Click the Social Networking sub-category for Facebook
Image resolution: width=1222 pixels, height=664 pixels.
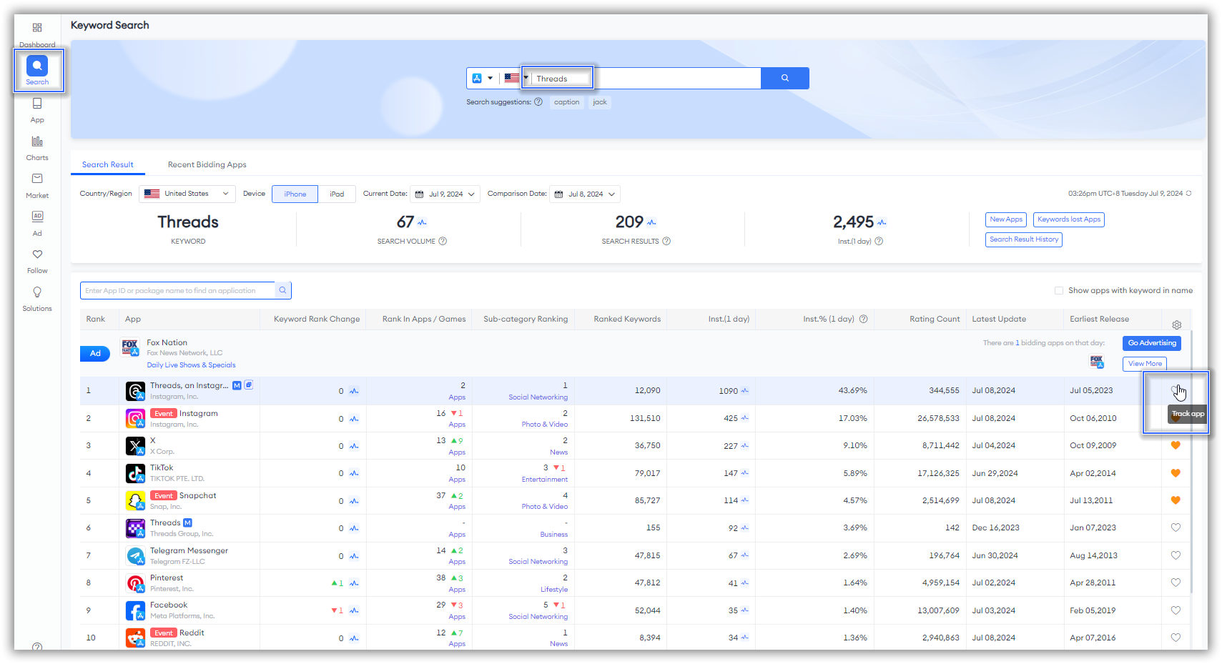[538, 617]
